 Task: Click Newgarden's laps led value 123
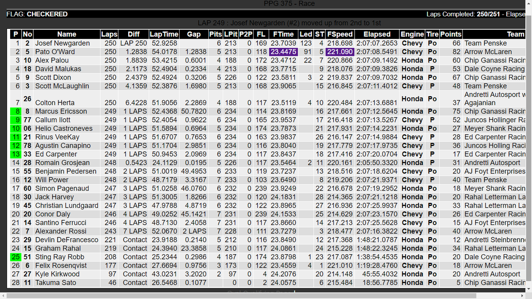tap(306, 43)
